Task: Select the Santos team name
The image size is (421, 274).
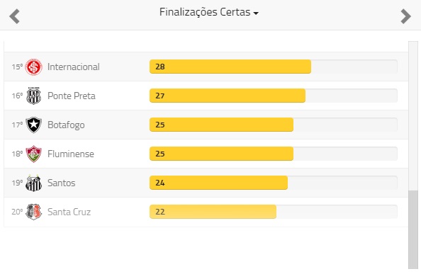Action: [x=61, y=183]
